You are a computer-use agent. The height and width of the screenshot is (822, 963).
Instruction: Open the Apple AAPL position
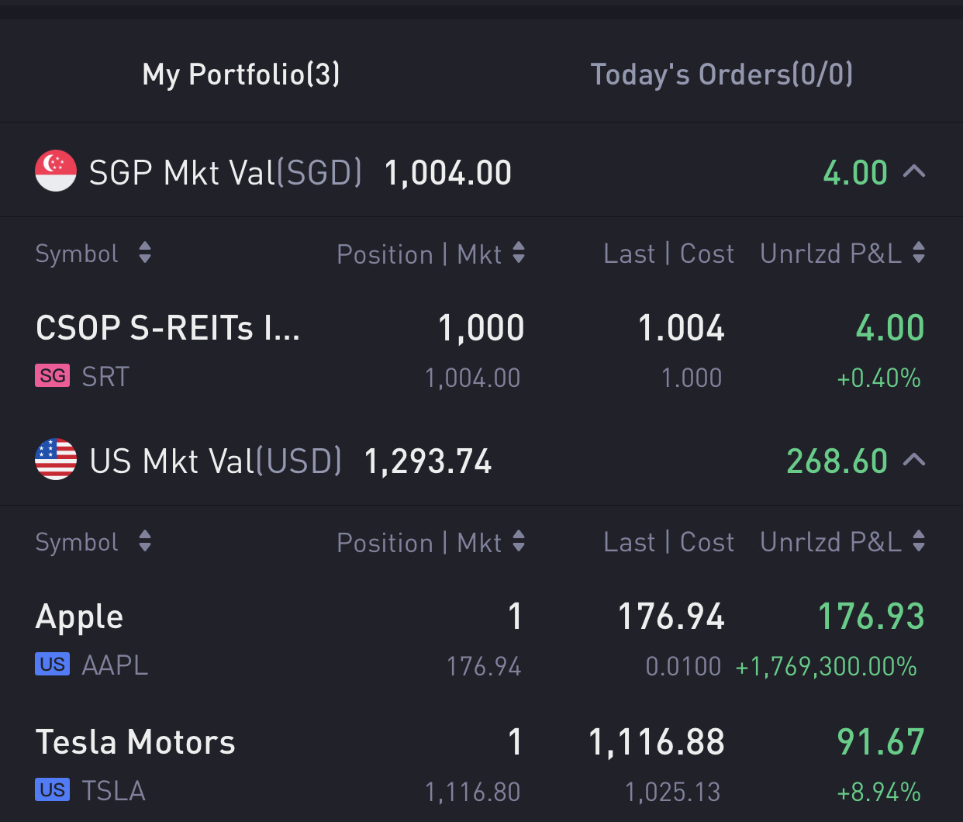click(x=80, y=618)
